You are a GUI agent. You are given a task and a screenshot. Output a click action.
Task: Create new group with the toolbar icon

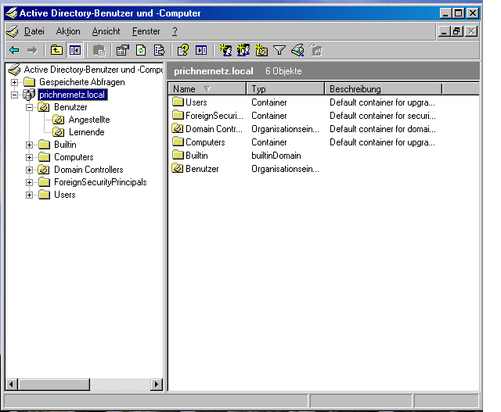click(x=243, y=50)
